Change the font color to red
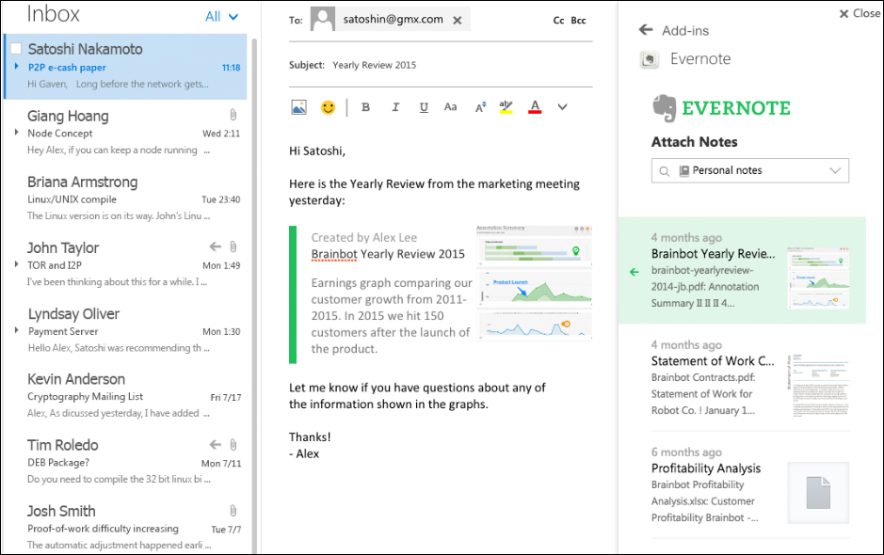884x555 pixels. click(535, 106)
